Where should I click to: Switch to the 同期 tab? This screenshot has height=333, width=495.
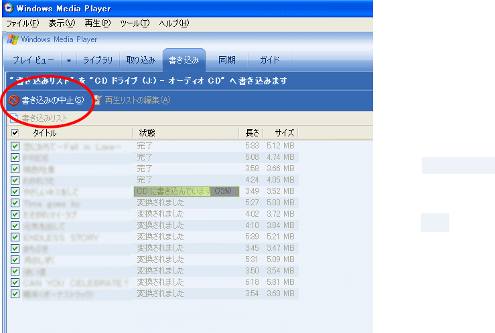point(227,60)
